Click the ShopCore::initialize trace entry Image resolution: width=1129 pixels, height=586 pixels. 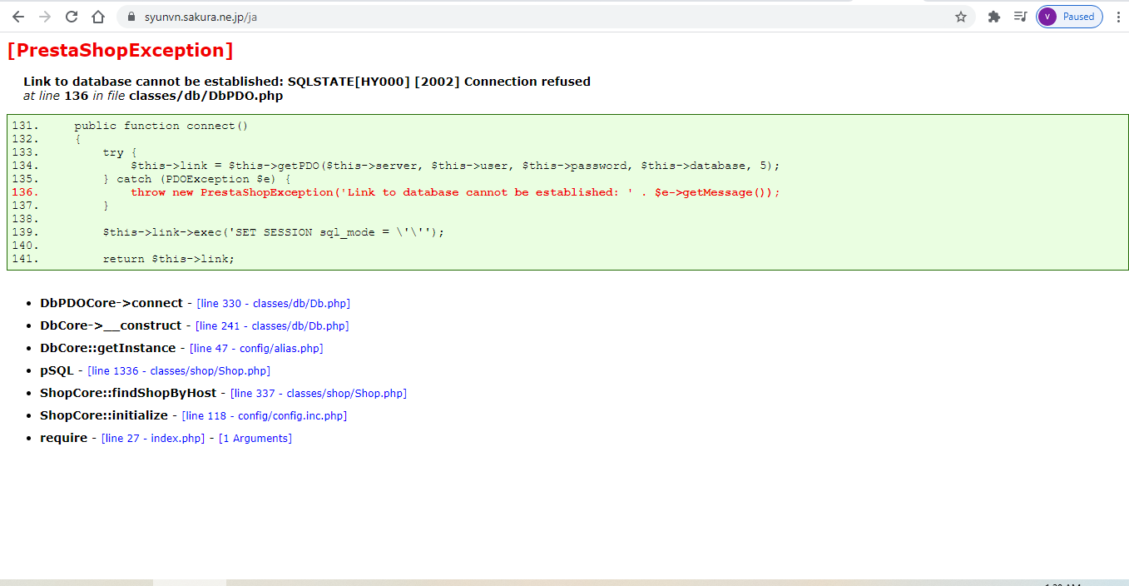[104, 415]
